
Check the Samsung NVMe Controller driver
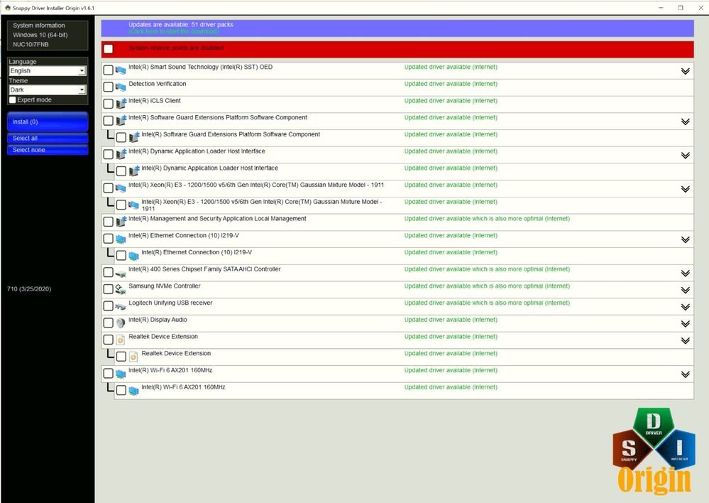point(109,289)
